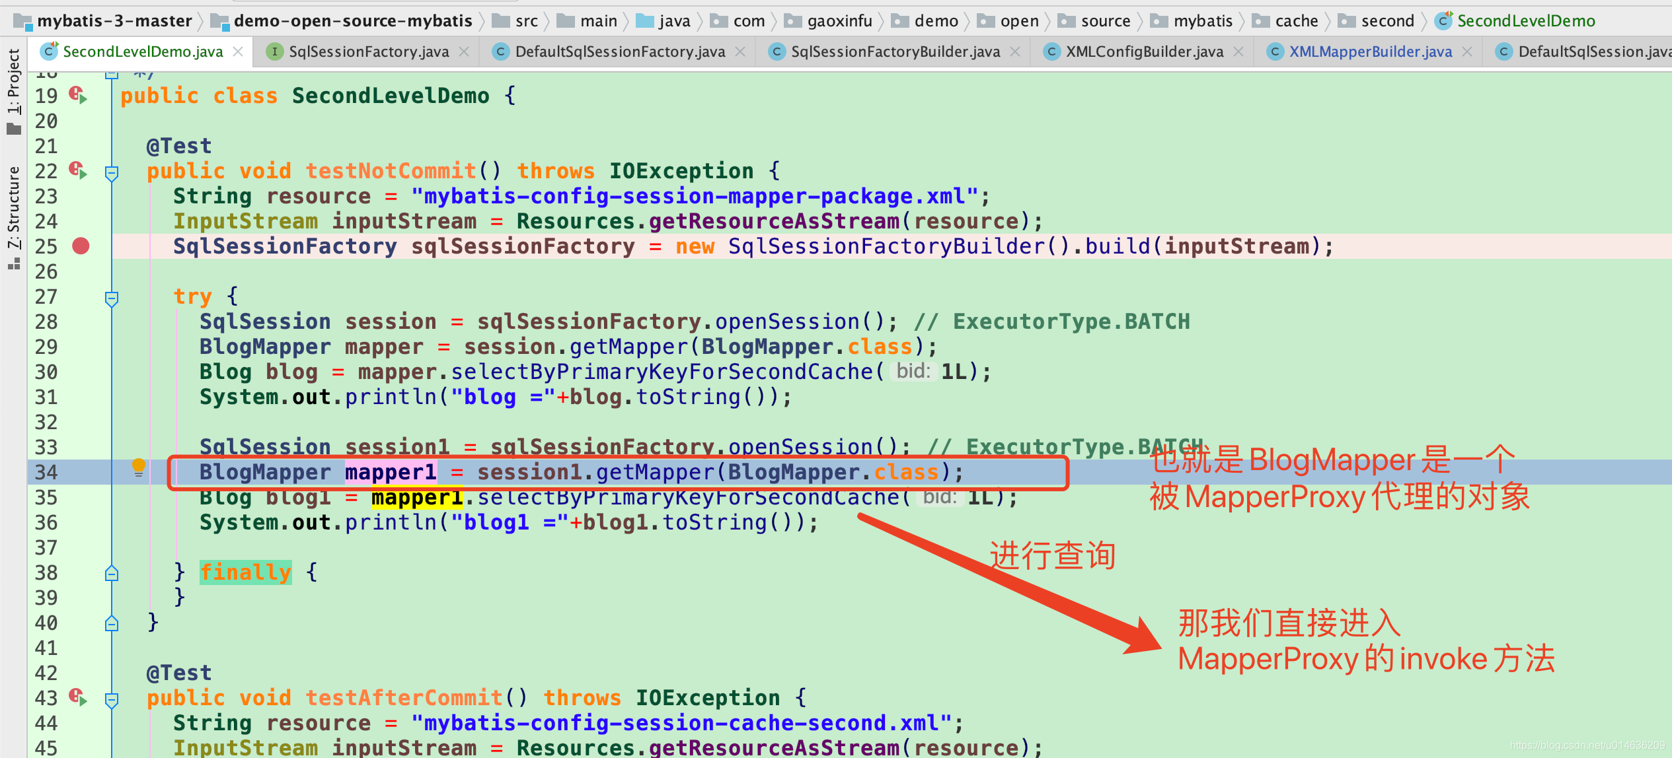Image resolution: width=1672 pixels, height=758 pixels.
Task: Collapse the testAfterCommit method fold marker
Action: pos(112,700)
